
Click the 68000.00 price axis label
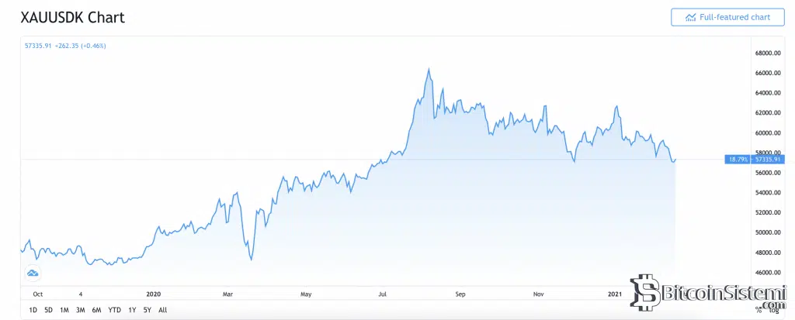tap(767, 53)
